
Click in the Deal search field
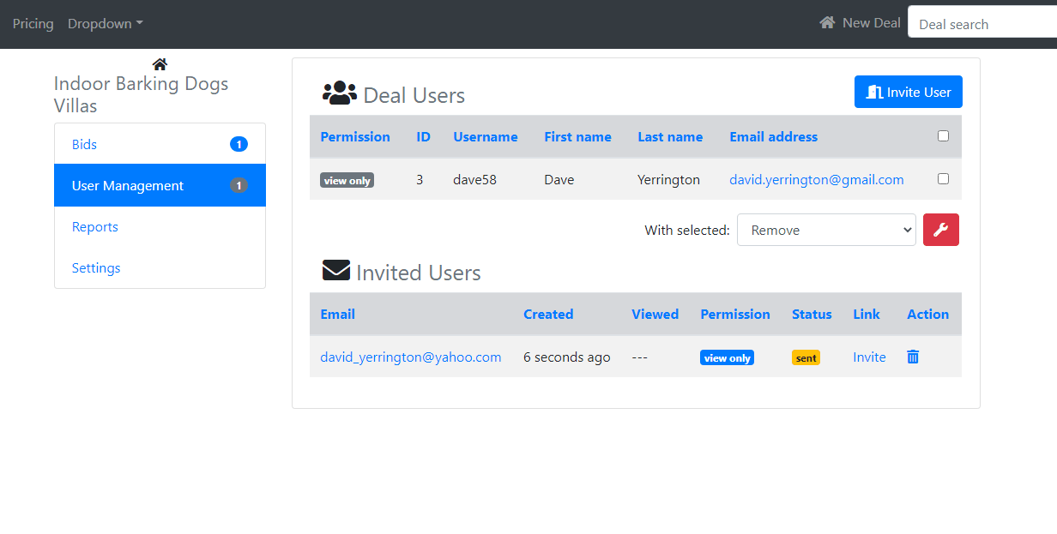(x=981, y=24)
